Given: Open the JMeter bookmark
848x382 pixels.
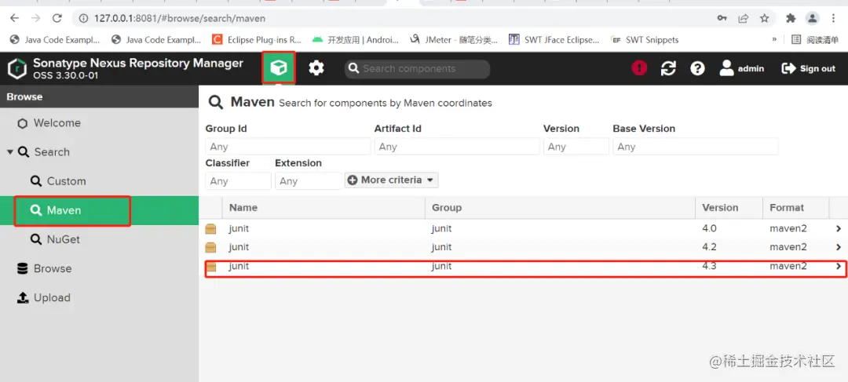Looking at the screenshot, I should (x=454, y=39).
